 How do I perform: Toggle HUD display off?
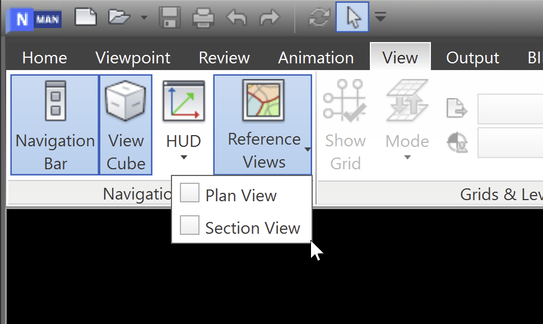pos(183,101)
